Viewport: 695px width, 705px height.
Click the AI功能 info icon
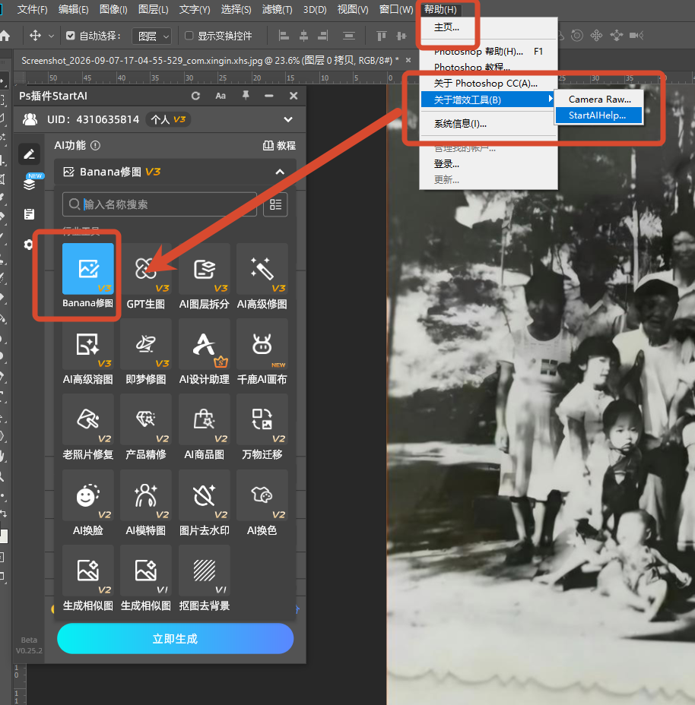95,145
